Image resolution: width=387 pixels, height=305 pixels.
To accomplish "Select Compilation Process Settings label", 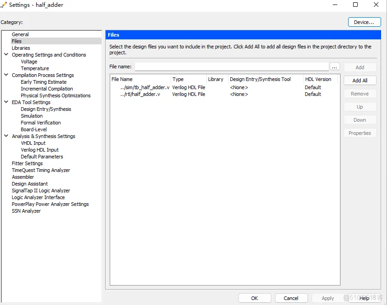I will point(43,75).
